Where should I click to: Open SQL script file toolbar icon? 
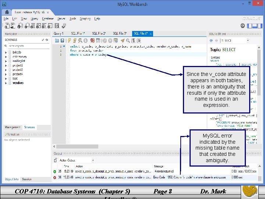tap(13, 26)
